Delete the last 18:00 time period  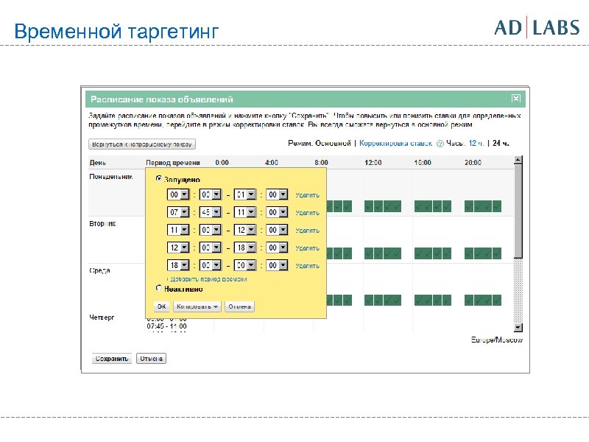(x=307, y=266)
